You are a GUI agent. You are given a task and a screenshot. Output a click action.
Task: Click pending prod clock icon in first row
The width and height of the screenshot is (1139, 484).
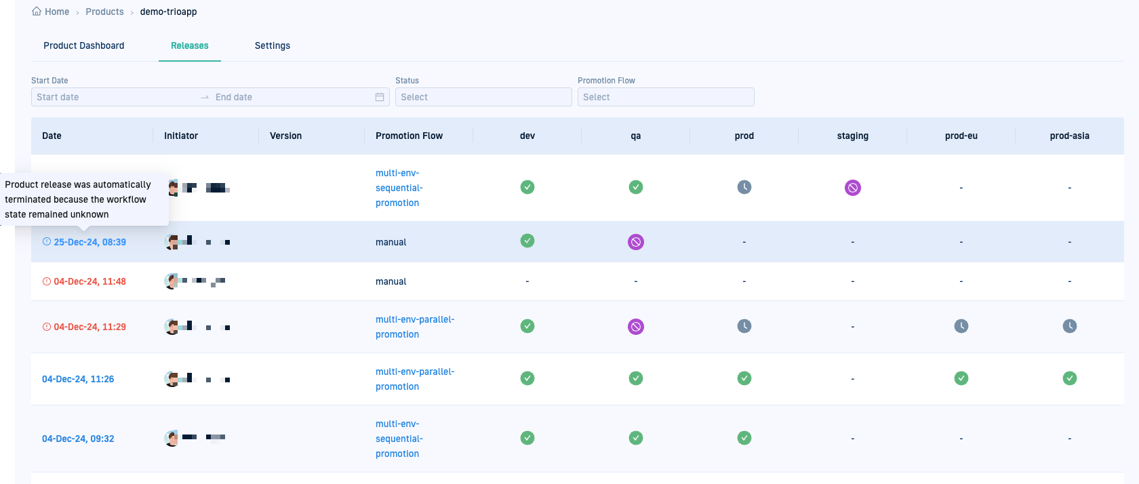[x=744, y=187]
